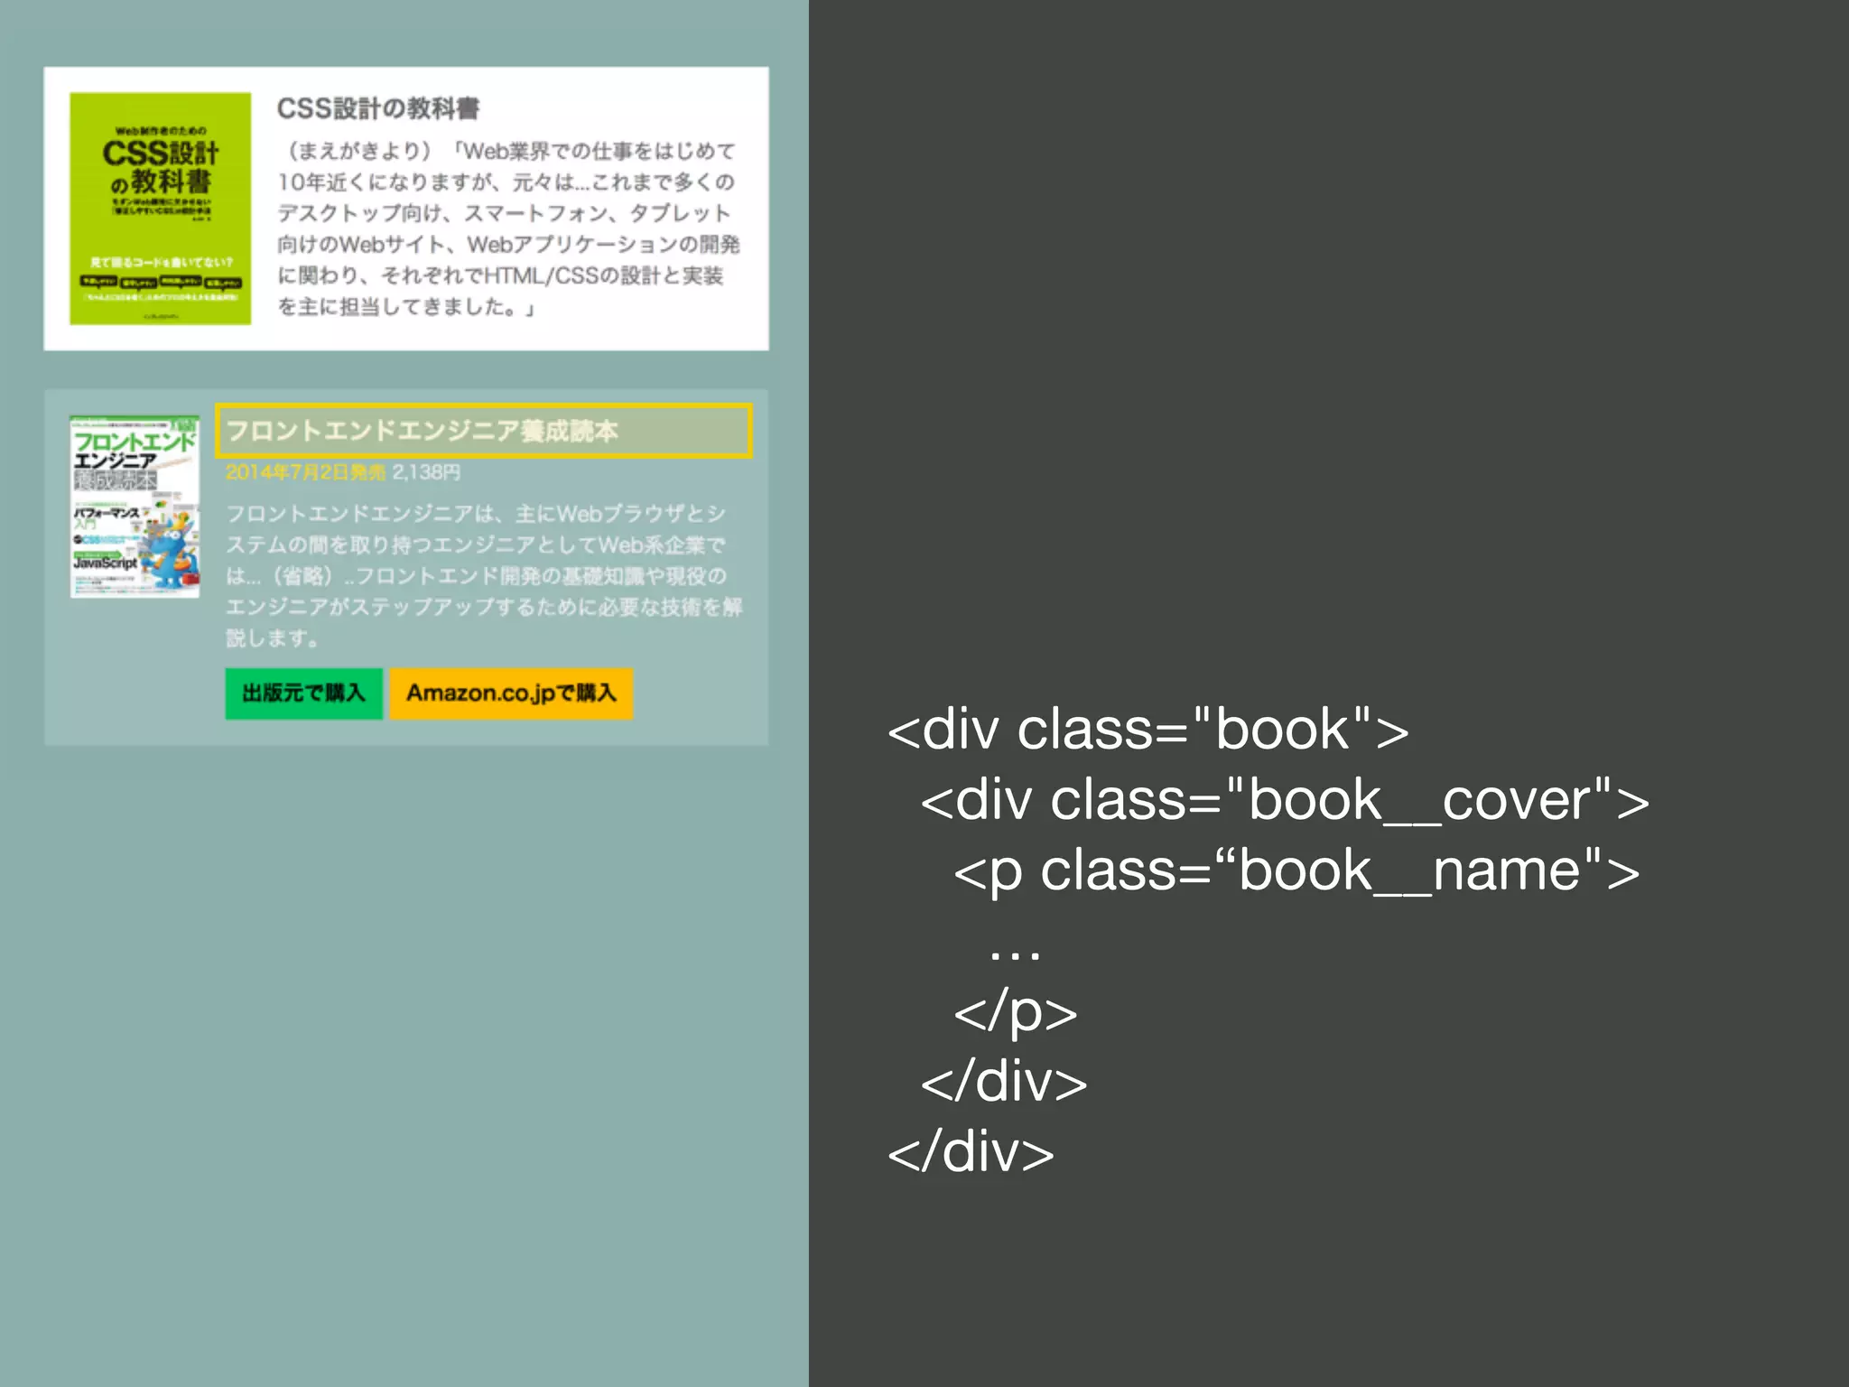Viewport: 1849px width, 1387px height.
Task: Click the Amazon.co.jpで購入 button
Action: click(511, 693)
